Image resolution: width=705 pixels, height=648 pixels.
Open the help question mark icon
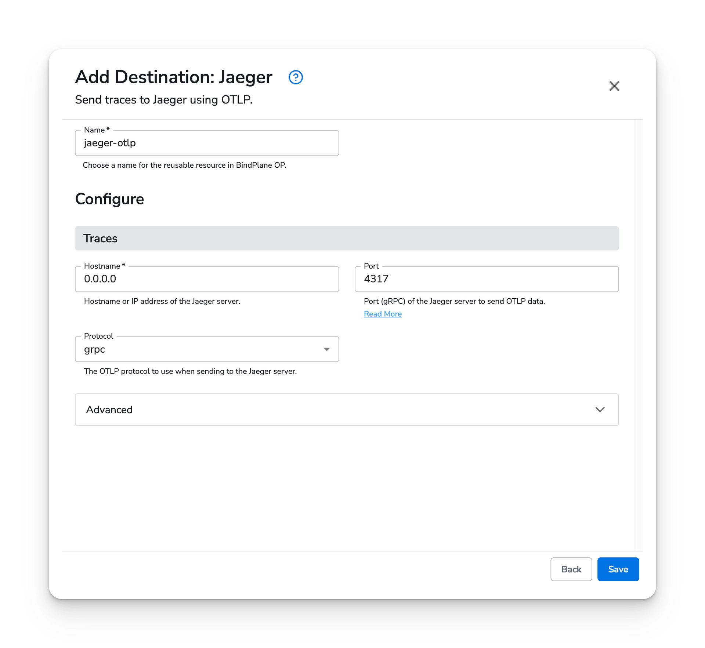point(296,77)
